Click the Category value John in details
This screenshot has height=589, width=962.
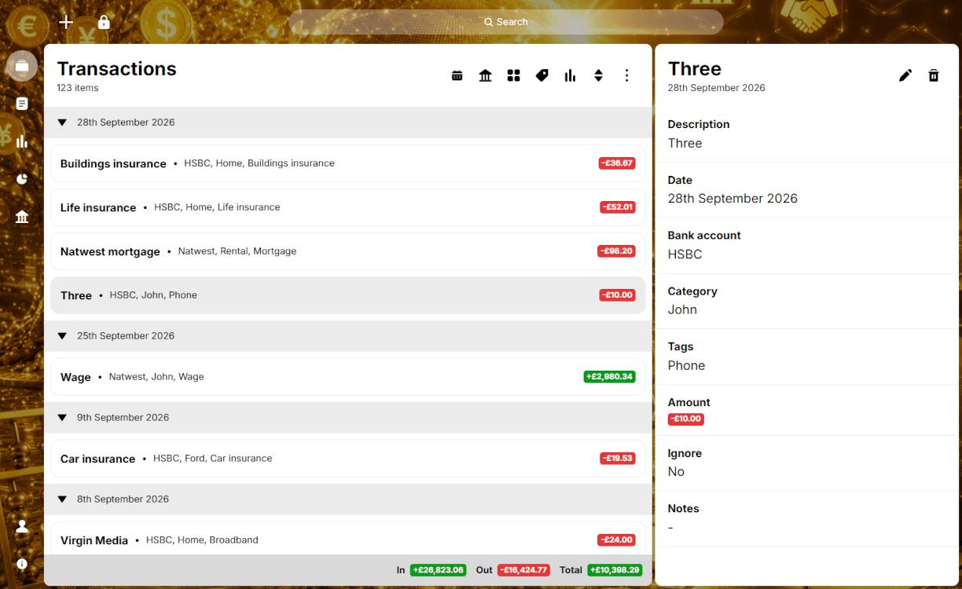683,309
